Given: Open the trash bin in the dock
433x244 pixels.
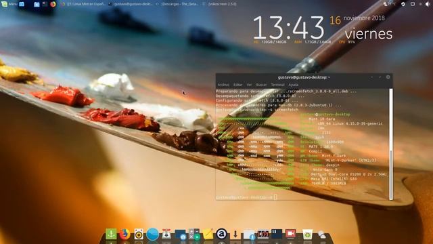Looking at the screenshot, I should [307, 235].
